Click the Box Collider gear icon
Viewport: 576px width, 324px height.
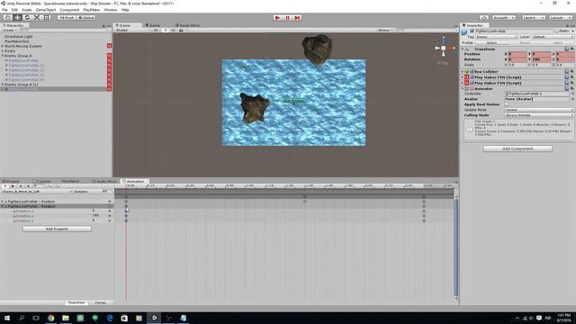[572, 72]
